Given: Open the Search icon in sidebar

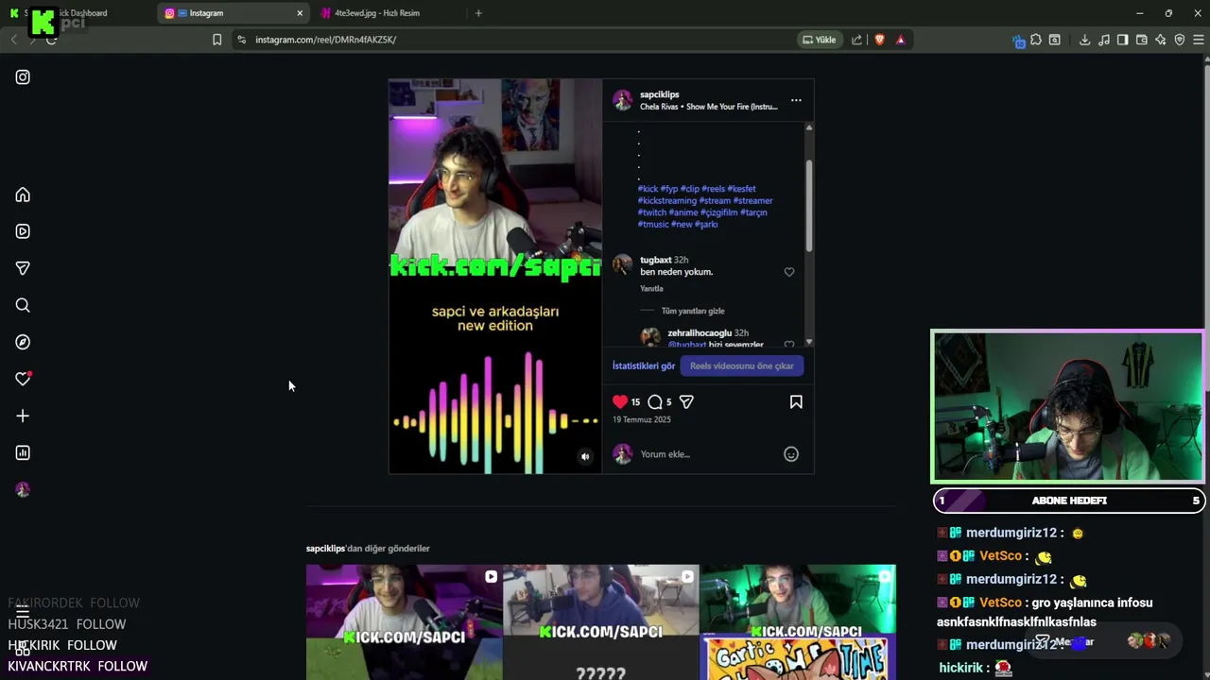Looking at the screenshot, I should [x=23, y=305].
